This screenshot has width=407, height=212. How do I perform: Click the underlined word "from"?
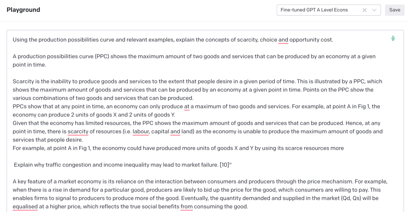(187, 207)
